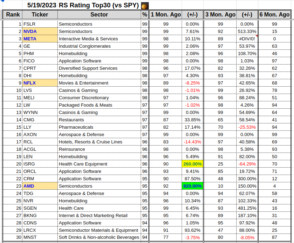
Task: Select the MELI ticker cell
Action: 40,97
